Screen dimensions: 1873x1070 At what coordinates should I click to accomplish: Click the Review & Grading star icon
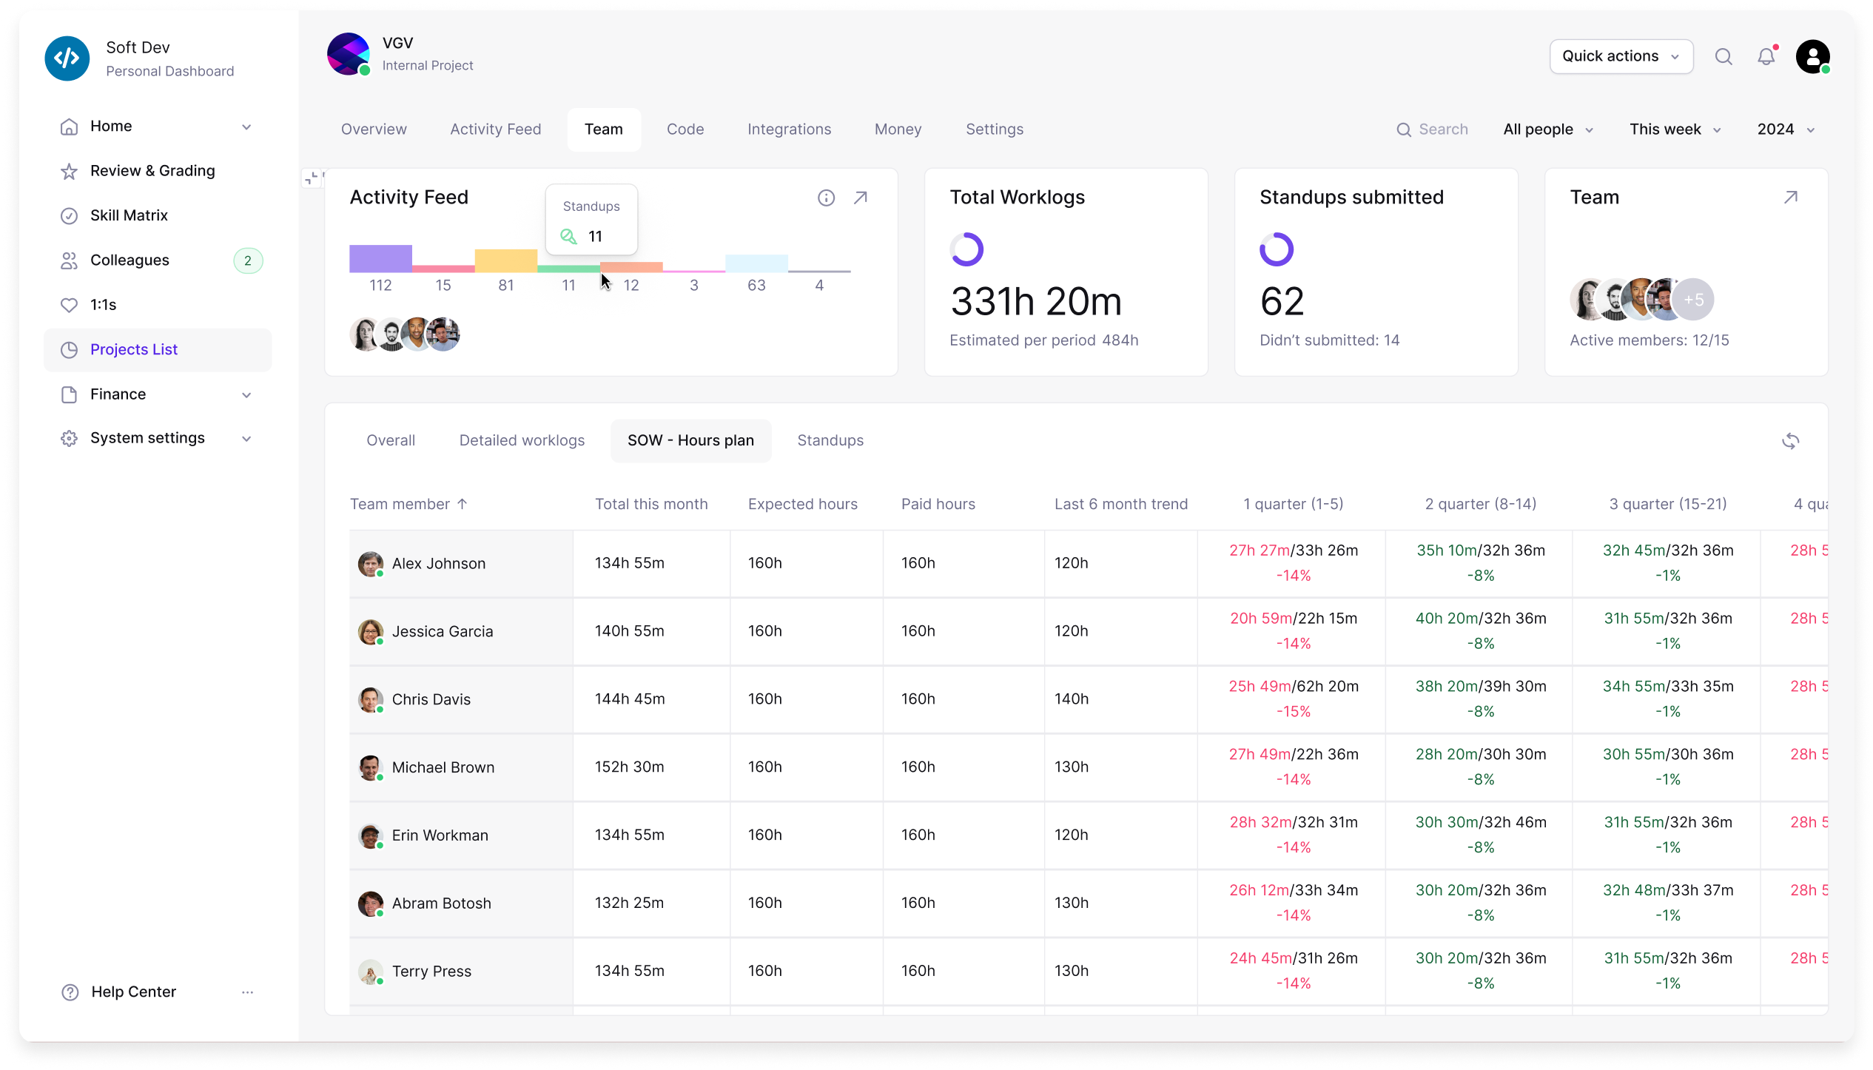pyautogui.click(x=68, y=171)
